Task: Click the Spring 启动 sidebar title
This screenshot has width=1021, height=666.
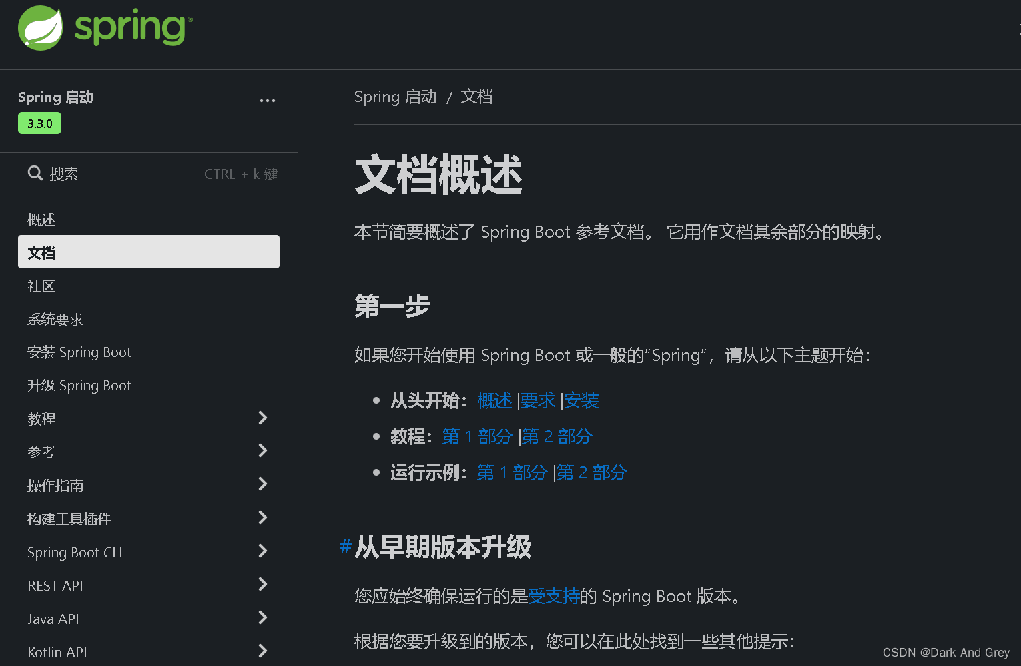Action: (55, 97)
